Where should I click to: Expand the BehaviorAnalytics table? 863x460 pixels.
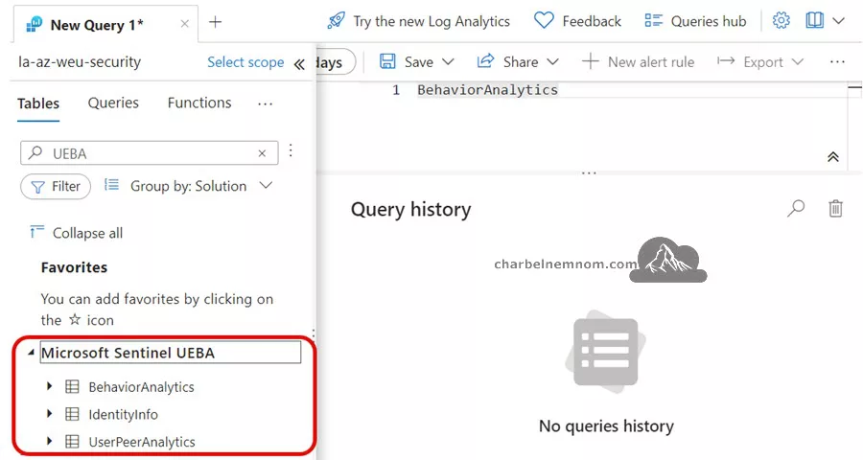tap(50, 386)
